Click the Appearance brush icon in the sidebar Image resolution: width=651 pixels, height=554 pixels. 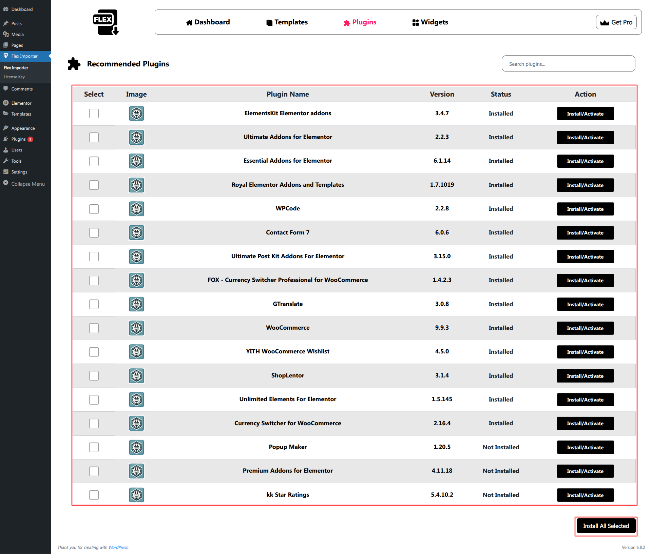click(6, 128)
